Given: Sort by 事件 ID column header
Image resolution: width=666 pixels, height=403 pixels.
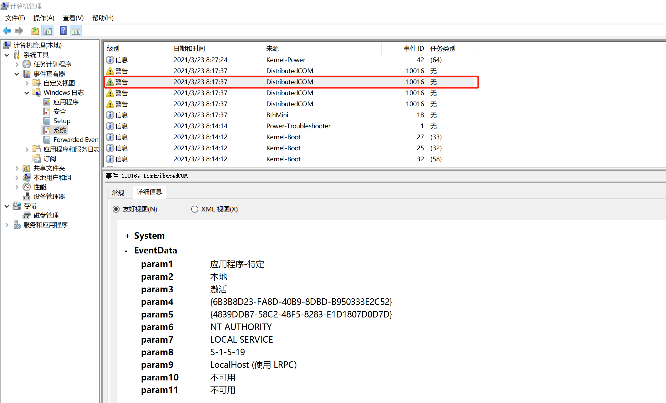Looking at the screenshot, I should (413, 49).
